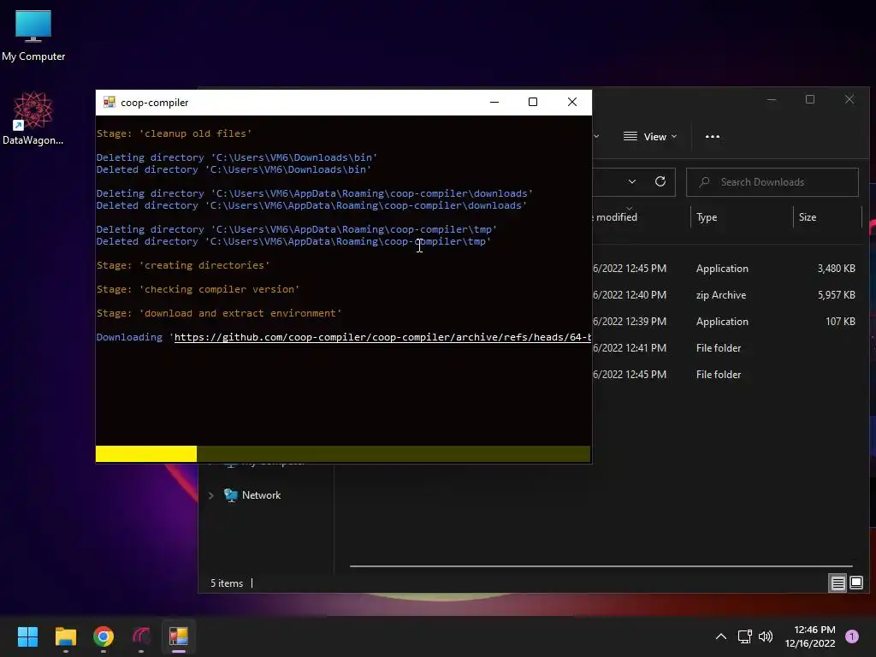Open the clock and date flyout
The height and width of the screenshot is (657, 876).
click(x=810, y=636)
